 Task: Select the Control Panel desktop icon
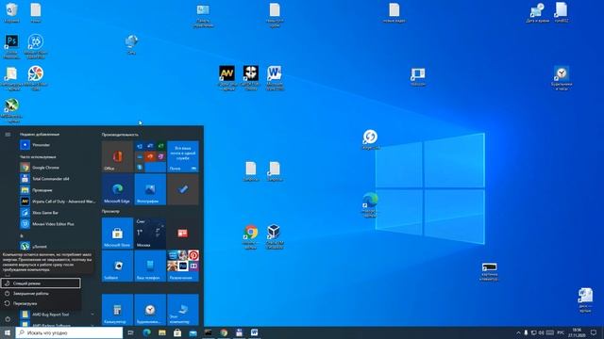(x=203, y=15)
